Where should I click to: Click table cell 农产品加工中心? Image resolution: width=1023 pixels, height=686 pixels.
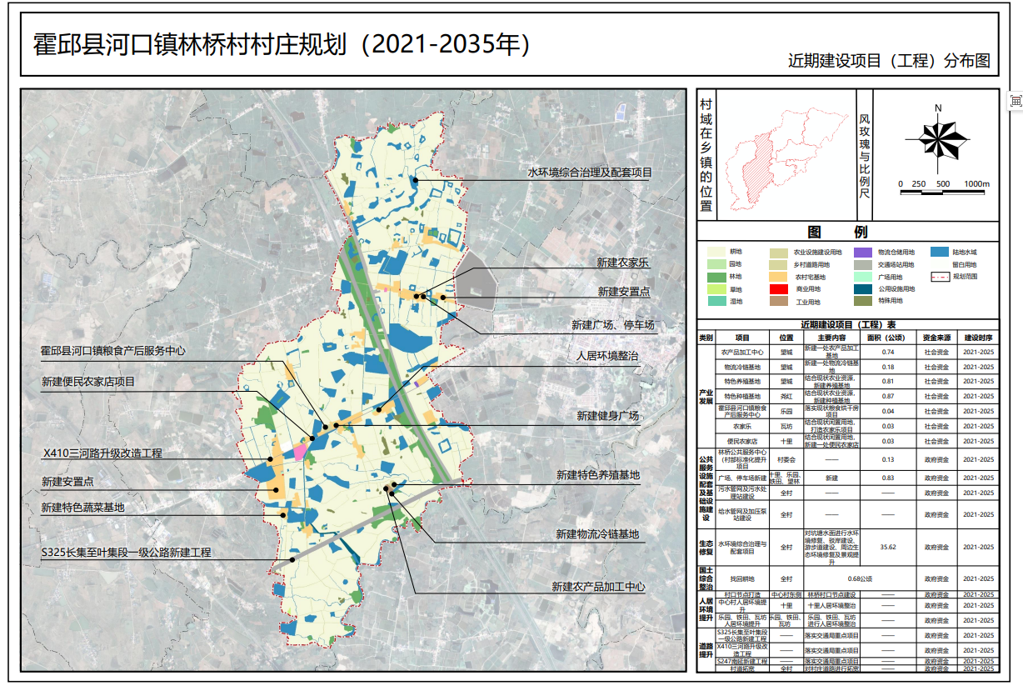[x=741, y=352]
